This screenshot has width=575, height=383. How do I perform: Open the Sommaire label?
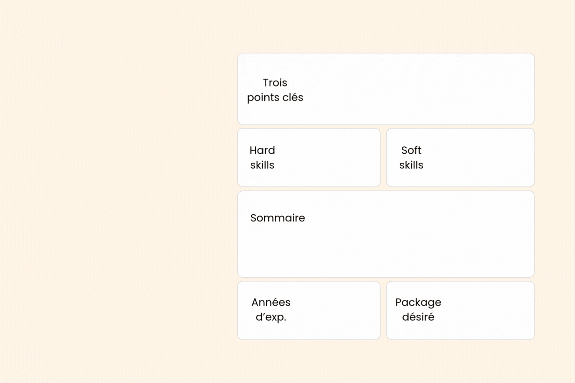click(278, 218)
